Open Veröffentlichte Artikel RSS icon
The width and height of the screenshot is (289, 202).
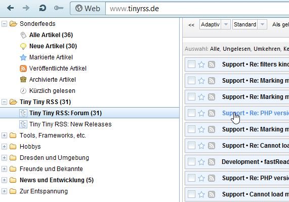tap(23, 69)
